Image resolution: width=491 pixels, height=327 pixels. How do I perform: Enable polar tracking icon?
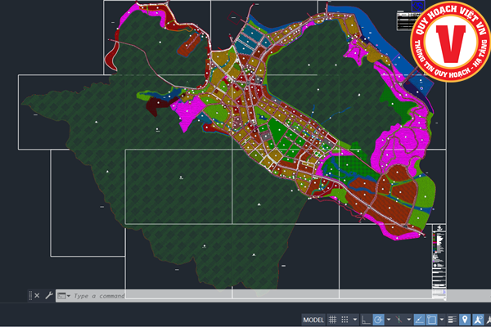pos(378,319)
